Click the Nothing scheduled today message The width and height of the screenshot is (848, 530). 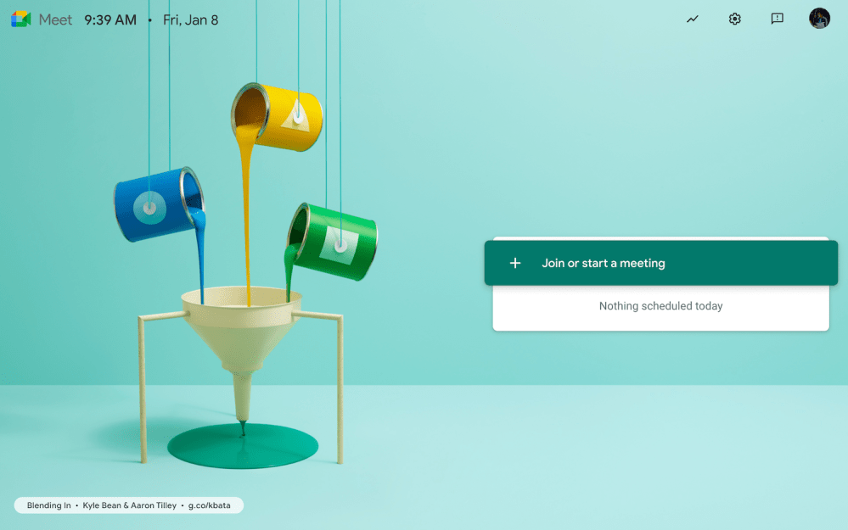pyautogui.click(x=660, y=306)
